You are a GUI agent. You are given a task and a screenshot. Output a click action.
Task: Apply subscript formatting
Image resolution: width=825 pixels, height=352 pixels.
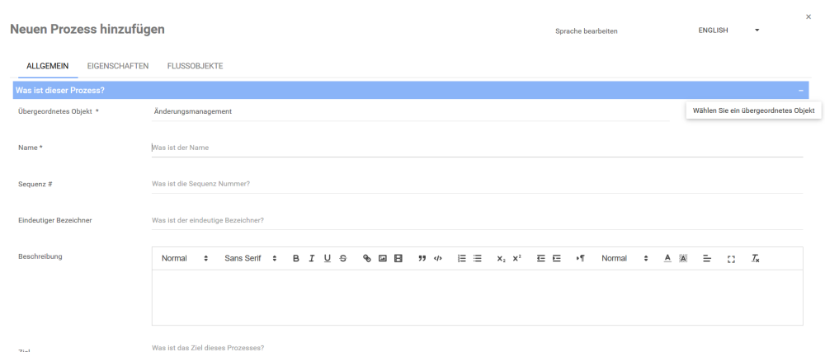point(502,259)
